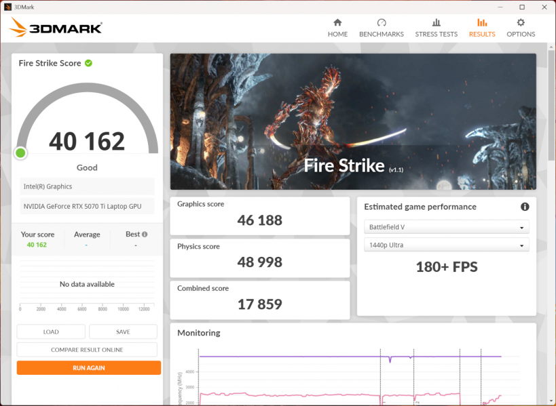Click the Estimated game performance info icon
Viewport: 556px width, 406px height.
524,207
